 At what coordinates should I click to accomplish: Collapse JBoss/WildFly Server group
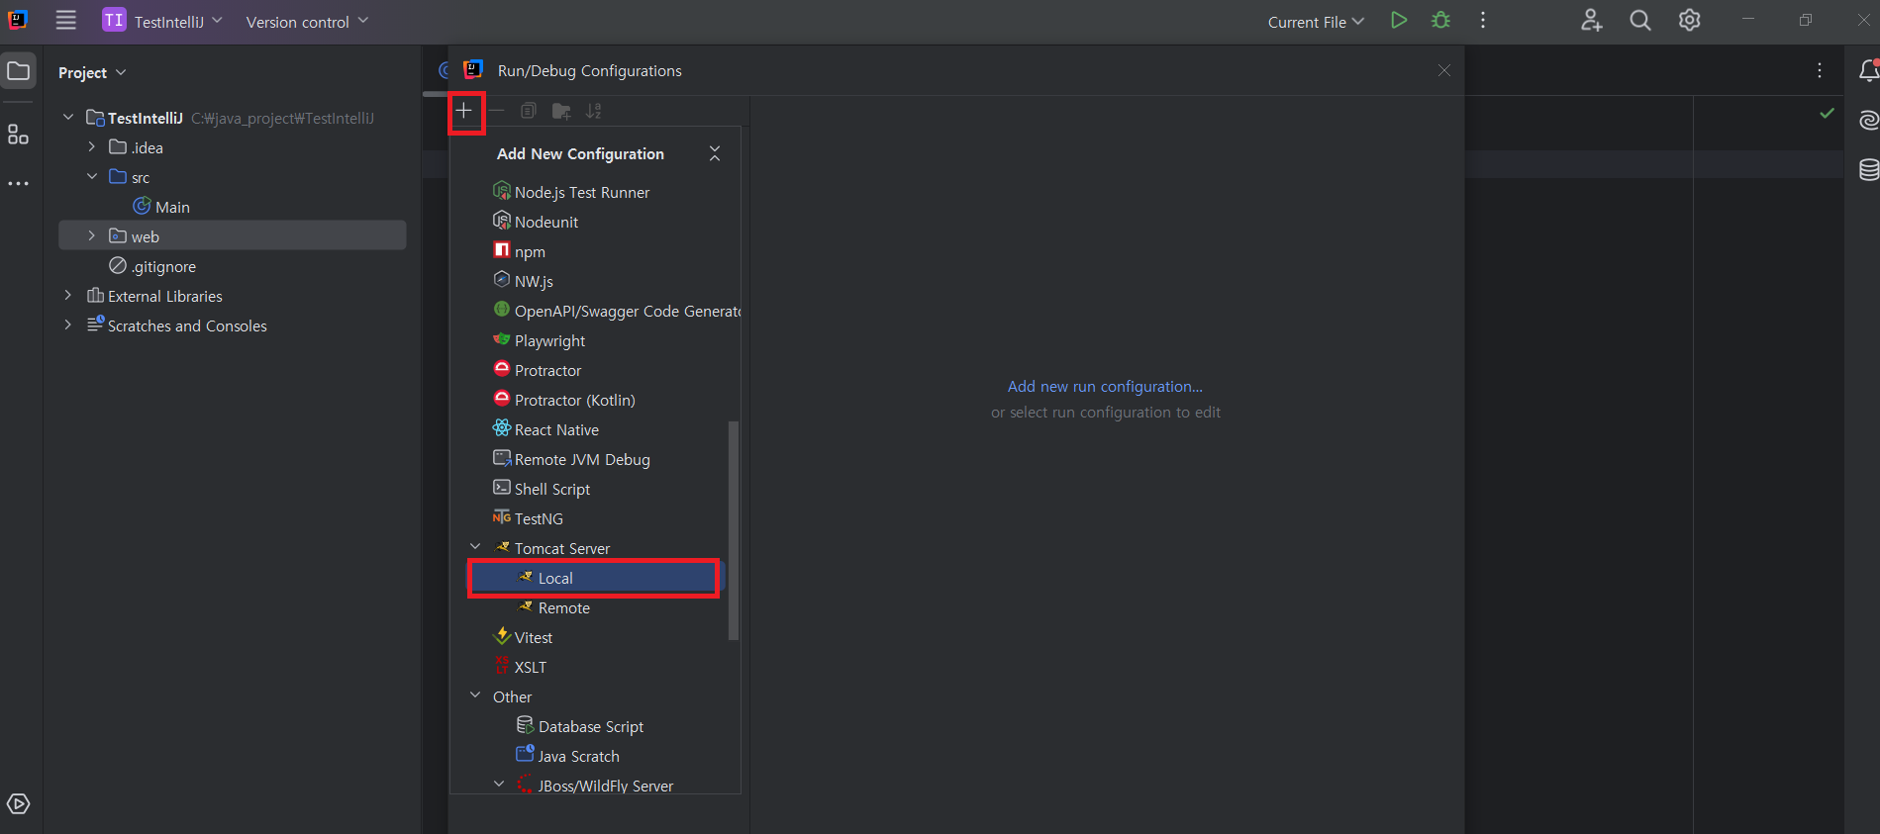[x=499, y=785]
